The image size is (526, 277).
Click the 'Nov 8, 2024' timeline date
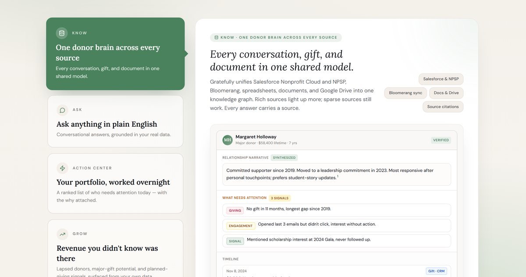click(x=236, y=271)
